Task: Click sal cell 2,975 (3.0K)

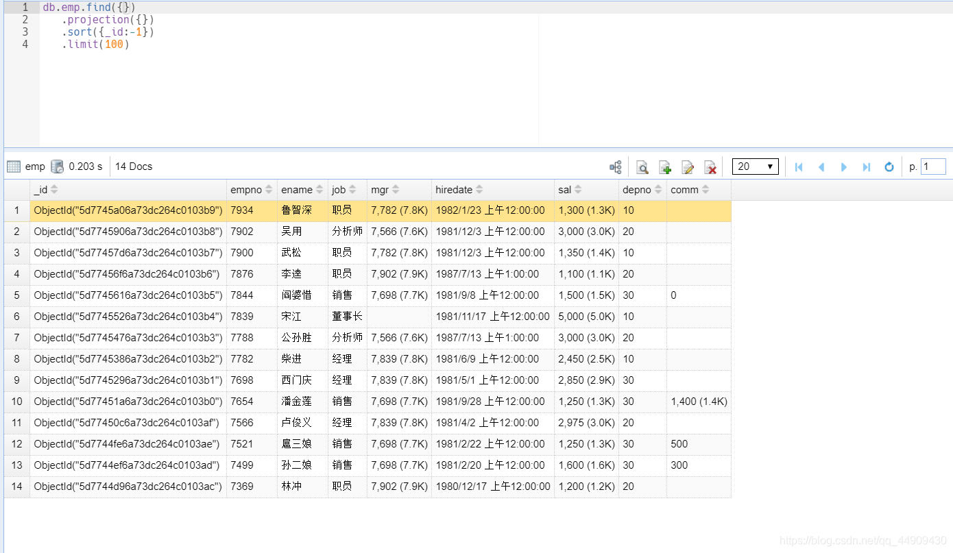Action: tap(587, 423)
